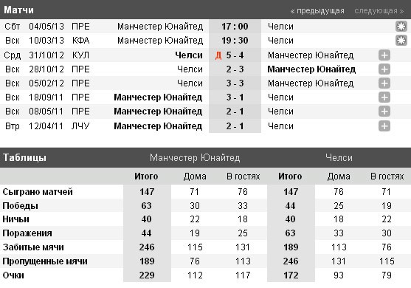Image resolution: width=411 pixels, height=288 pixels.
Task: Click gear icon for 10/03/13 match
Action: [x=401, y=41]
